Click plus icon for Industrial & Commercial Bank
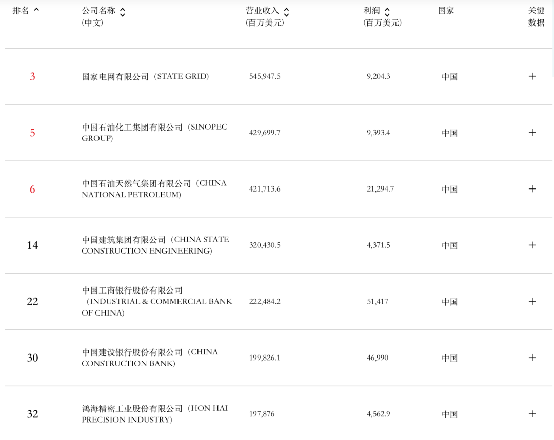 (x=532, y=302)
